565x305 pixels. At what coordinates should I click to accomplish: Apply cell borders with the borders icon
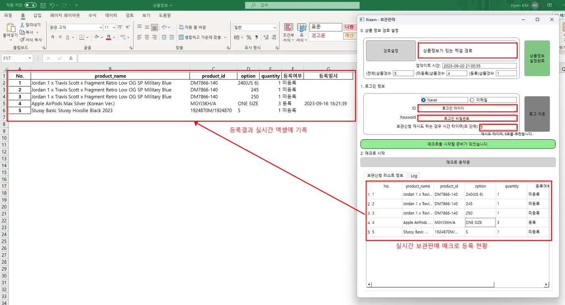coord(81,37)
